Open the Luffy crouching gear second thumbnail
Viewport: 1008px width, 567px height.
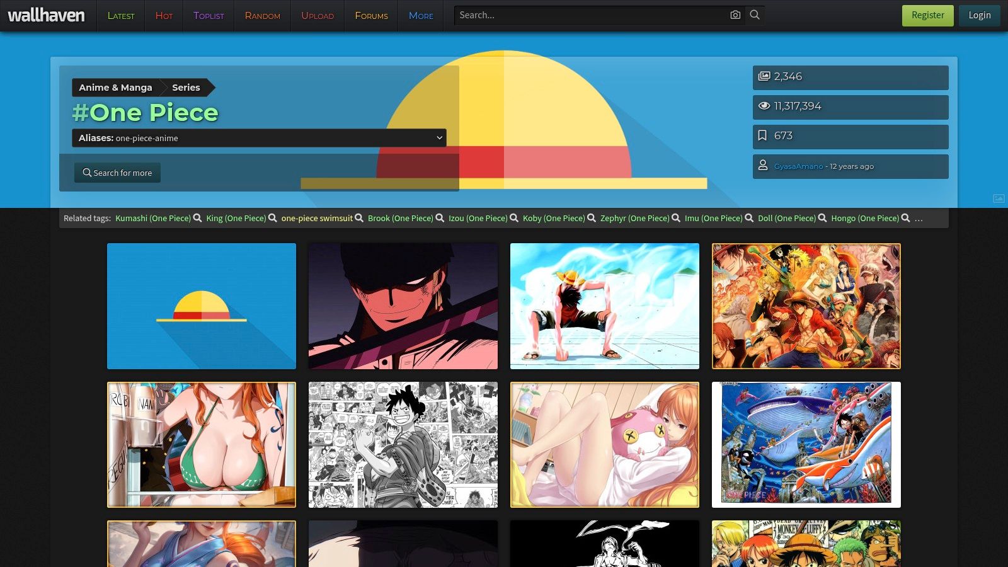pos(605,306)
